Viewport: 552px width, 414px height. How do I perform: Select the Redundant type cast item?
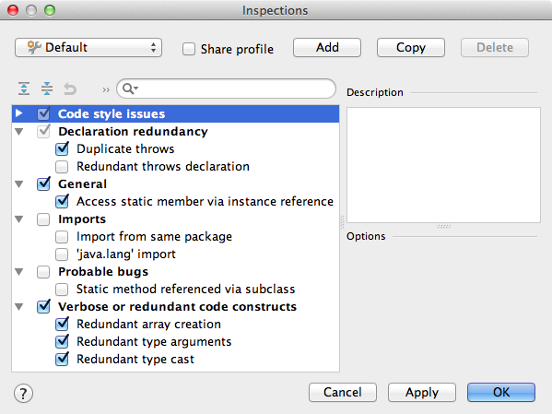tap(135, 359)
